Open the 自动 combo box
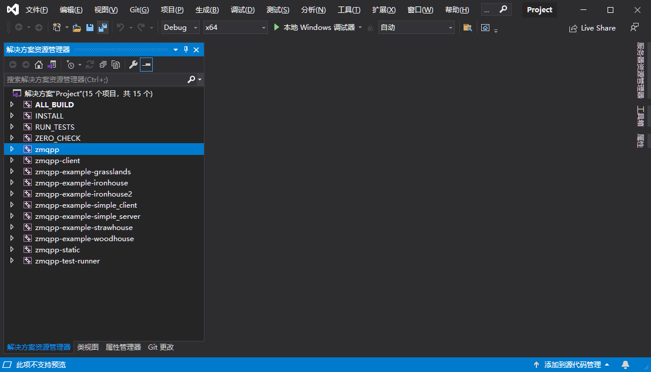Viewport: 651px width, 372px height. (x=416, y=28)
